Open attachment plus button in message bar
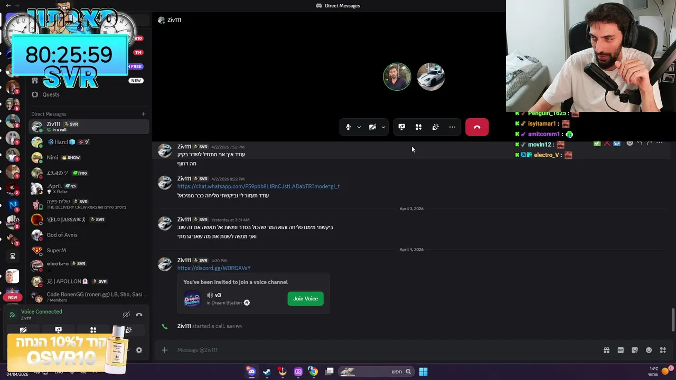Viewport: 676px width, 380px height. click(x=165, y=350)
